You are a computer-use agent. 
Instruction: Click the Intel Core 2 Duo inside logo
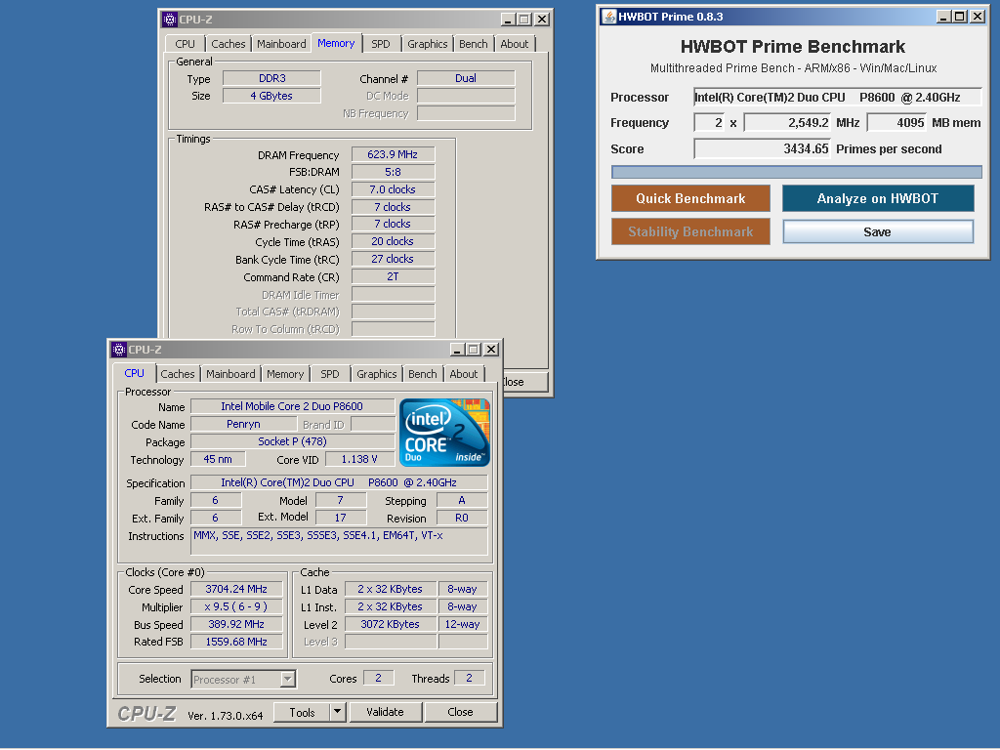pos(444,433)
